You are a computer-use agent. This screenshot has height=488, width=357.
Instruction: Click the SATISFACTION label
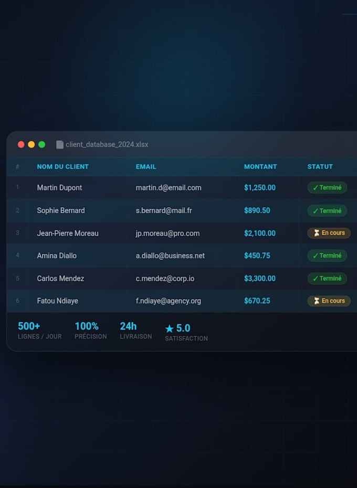186,338
